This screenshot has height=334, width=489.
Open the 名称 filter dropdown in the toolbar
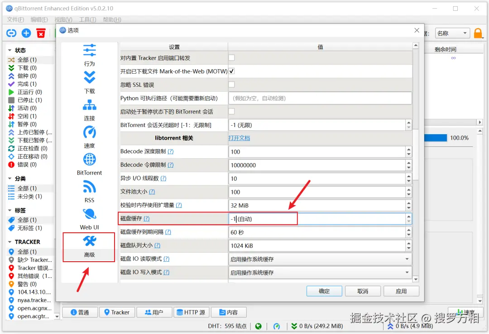pyautogui.click(x=452, y=33)
